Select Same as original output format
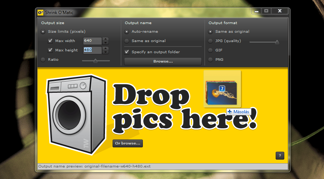 (210, 32)
